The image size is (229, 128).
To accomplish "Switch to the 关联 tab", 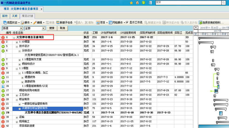I will click(x=15, y=16).
